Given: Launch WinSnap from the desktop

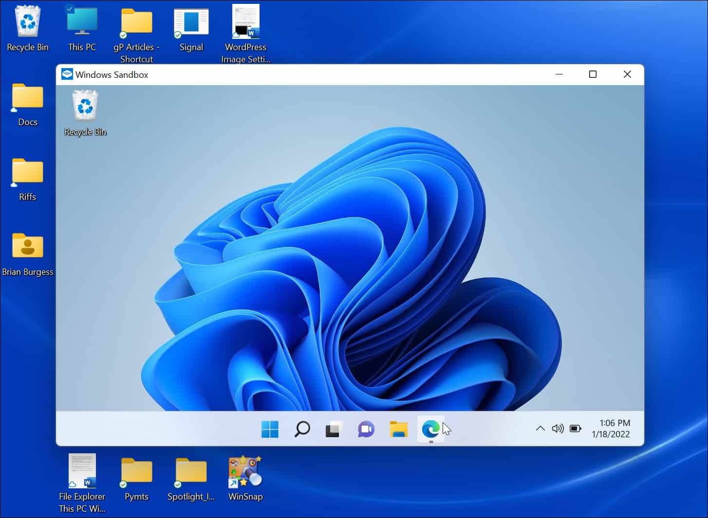Looking at the screenshot, I should [245, 470].
